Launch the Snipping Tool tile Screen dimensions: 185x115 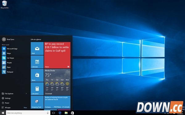coord(37,102)
